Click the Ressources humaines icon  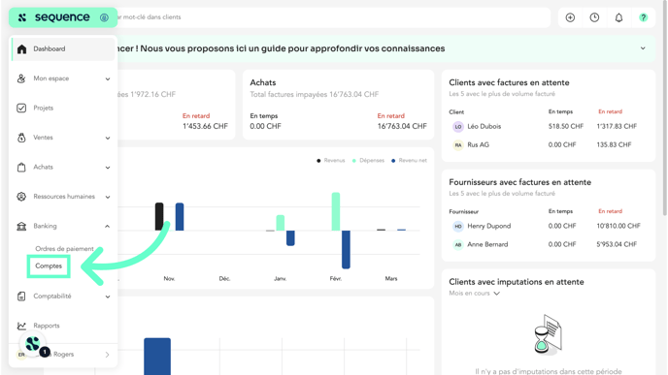click(x=21, y=197)
